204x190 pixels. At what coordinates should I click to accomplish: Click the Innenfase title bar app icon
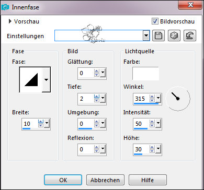5,7
